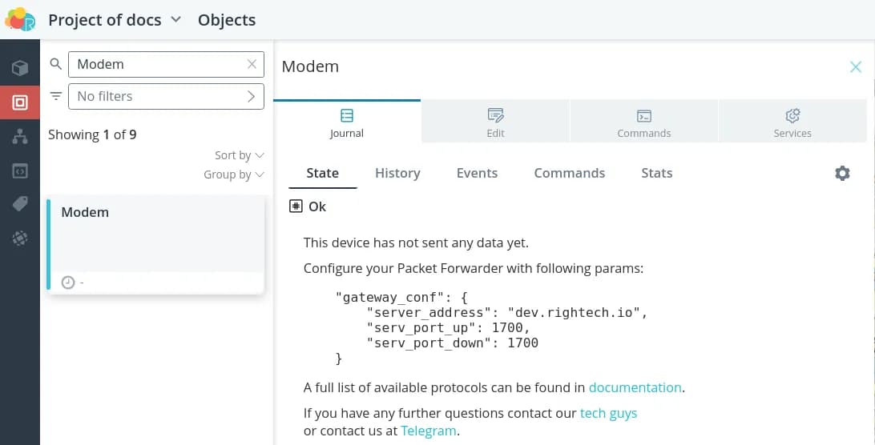
Task: Click the tag label icon in sidebar
Action: pos(20,204)
